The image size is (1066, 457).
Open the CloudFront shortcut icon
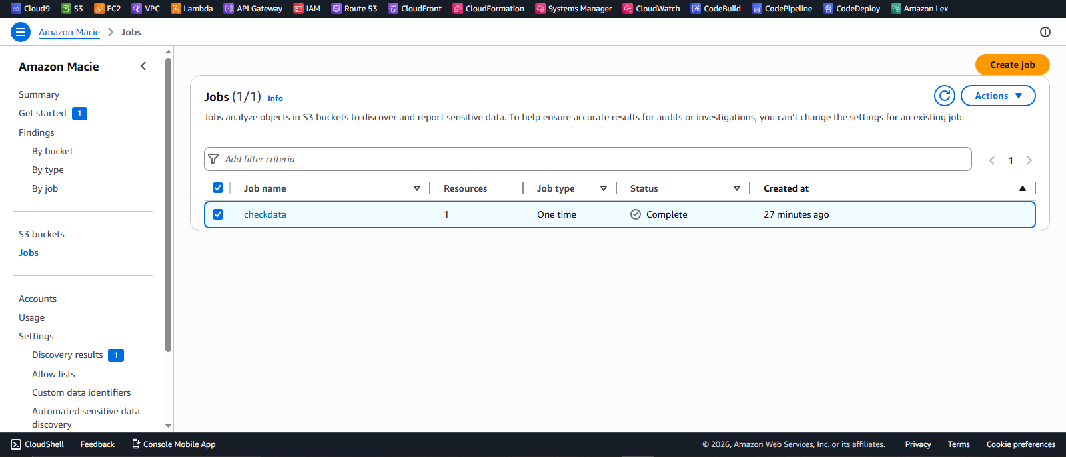tap(393, 9)
